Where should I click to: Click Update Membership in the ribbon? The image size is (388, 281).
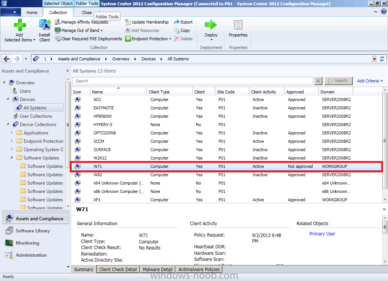pyautogui.click(x=147, y=22)
